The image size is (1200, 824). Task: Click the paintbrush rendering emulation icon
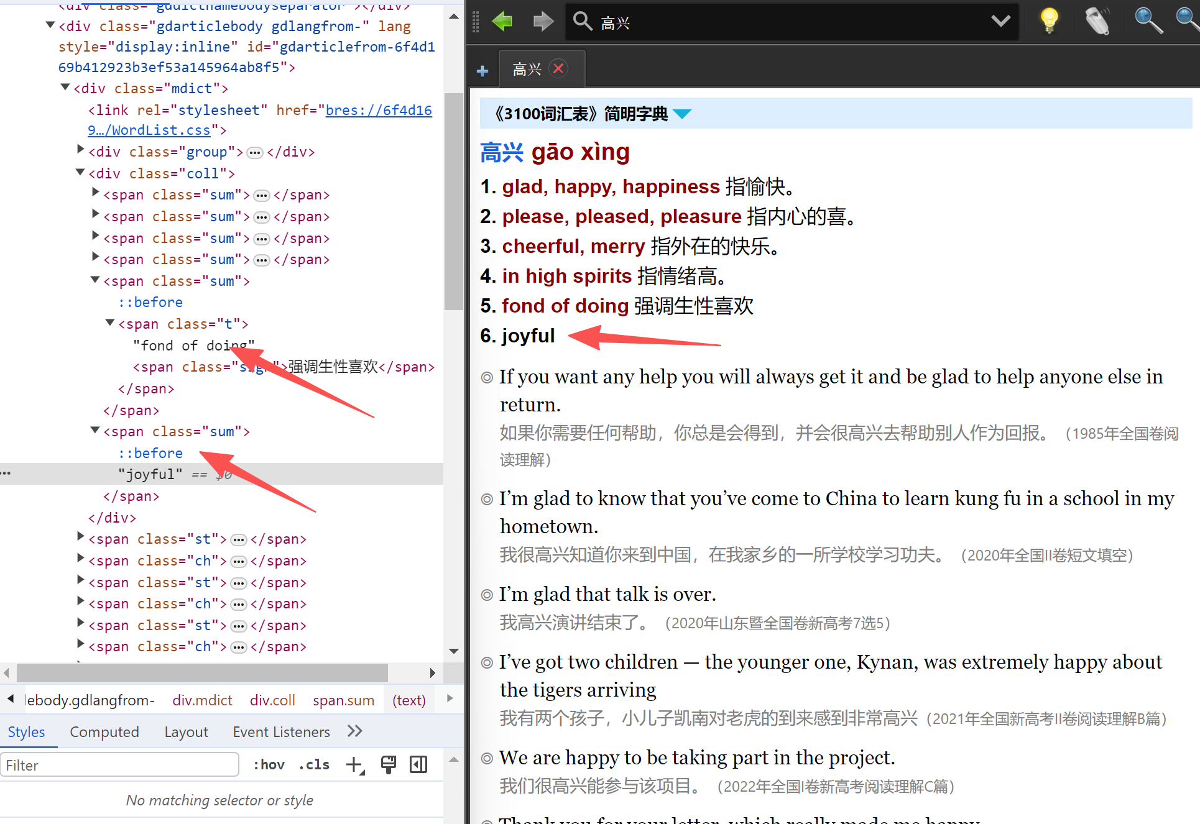point(389,764)
